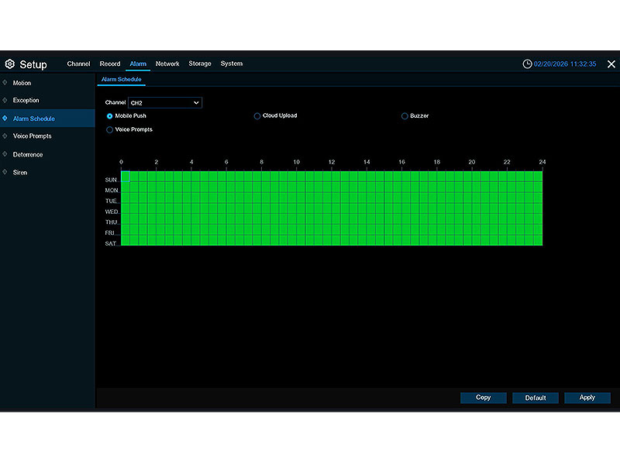This screenshot has width=620, height=465.
Task: Enable the Buzzer radio option
Action: pos(405,116)
